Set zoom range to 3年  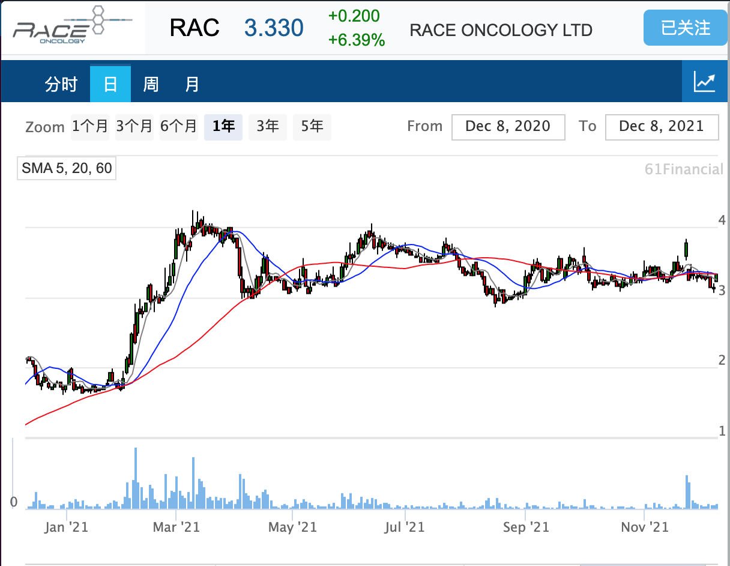tap(268, 126)
